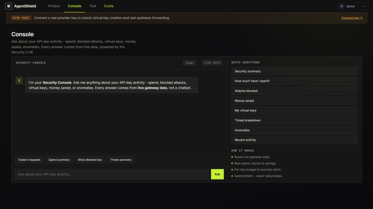Ask the Security summary quick question
The image size is (373, 209).
click(x=294, y=72)
